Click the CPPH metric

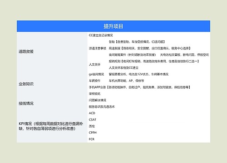tap(93, 133)
